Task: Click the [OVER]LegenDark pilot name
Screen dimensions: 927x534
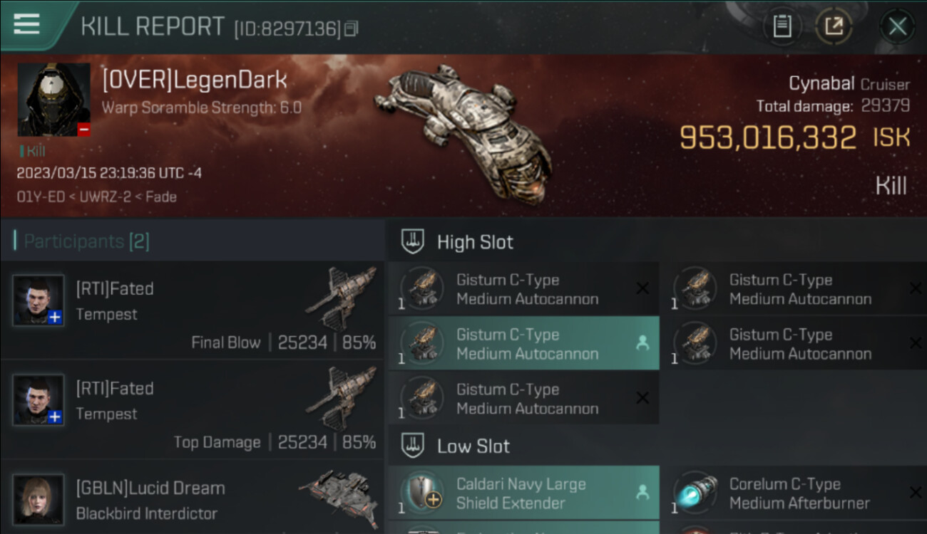Action: point(195,80)
